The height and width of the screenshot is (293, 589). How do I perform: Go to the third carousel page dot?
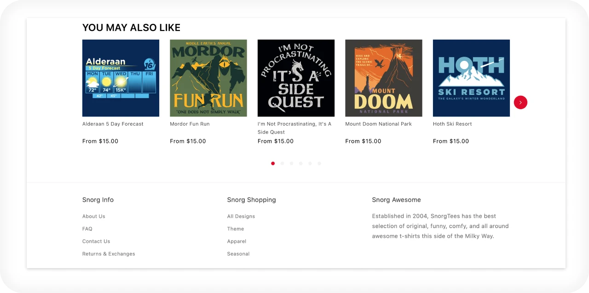[291, 163]
